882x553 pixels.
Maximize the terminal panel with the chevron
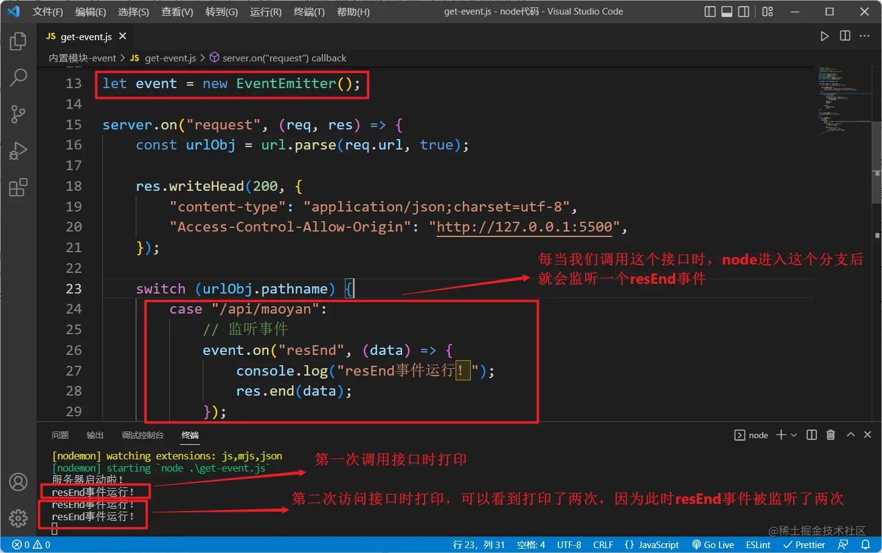coord(850,434)
